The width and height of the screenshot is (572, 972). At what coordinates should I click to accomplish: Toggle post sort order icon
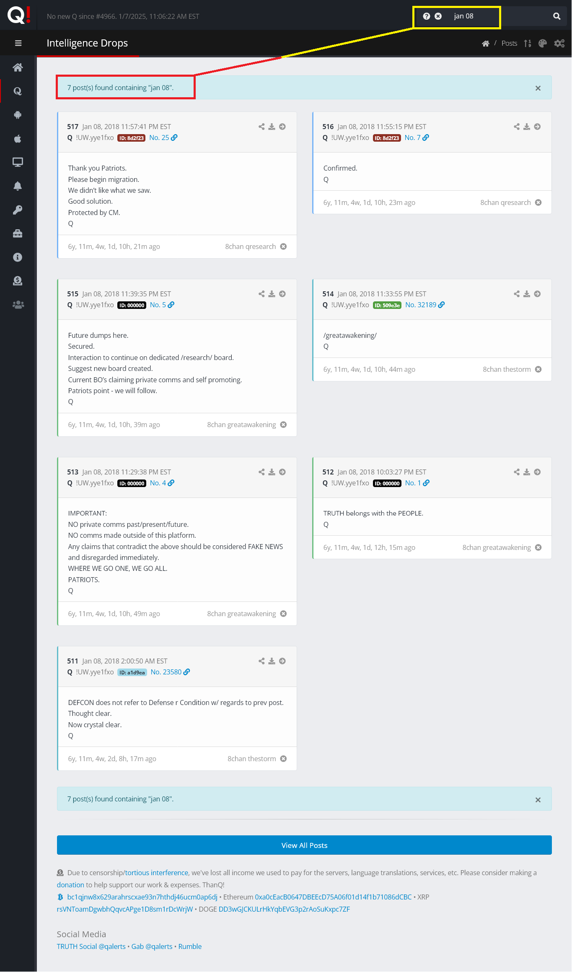pyautogui.click(x=528, y=44)
